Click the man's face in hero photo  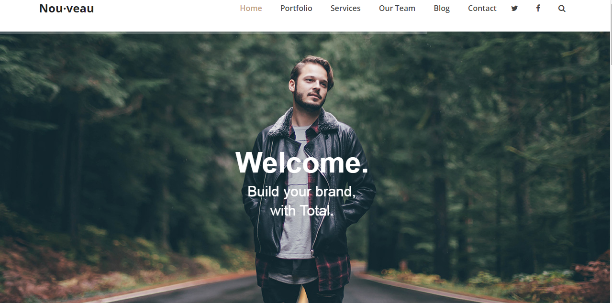(x=312, y=88)
